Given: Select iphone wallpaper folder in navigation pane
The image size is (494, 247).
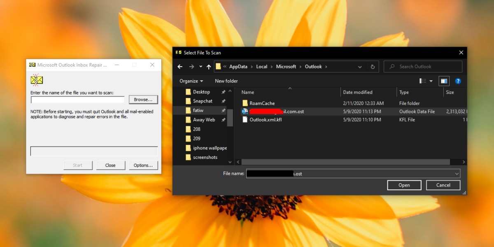Looking at the screenshot, I should coord(210,148).
